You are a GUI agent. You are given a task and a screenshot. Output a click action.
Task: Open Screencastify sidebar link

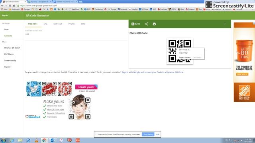[x=10, y=60]
